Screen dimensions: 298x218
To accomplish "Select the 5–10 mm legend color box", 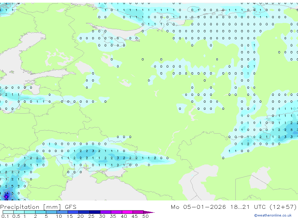I will pyautogui.click(x=51, y=212).
